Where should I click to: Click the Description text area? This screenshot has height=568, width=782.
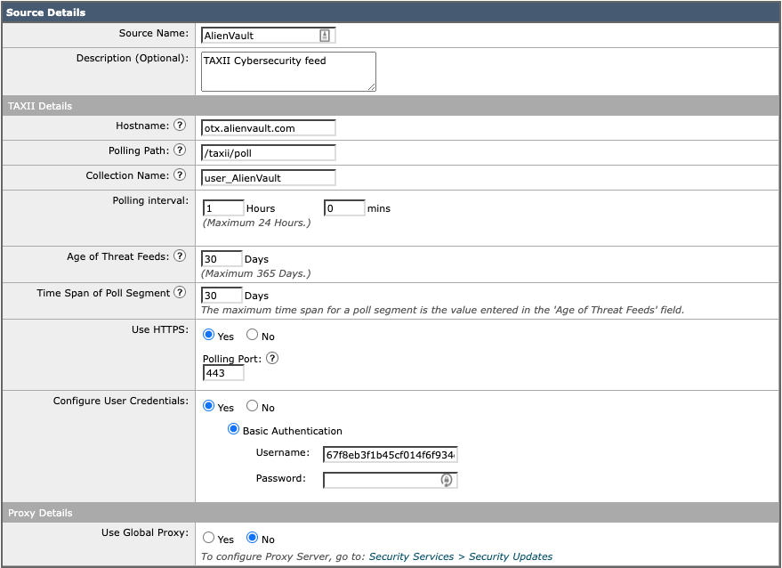point(288,71)
